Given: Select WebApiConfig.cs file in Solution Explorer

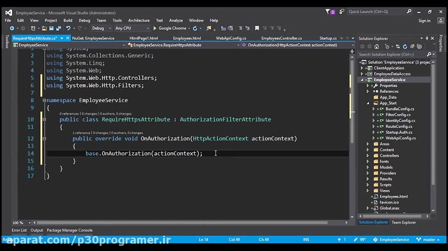Looking at the screenshot, I should (401, 138).
